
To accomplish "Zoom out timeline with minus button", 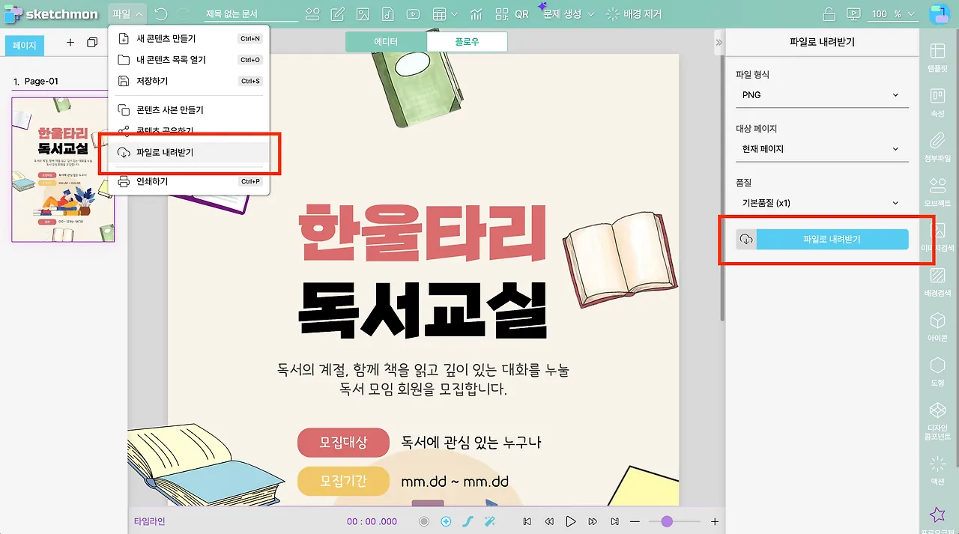I will point(635,521).
